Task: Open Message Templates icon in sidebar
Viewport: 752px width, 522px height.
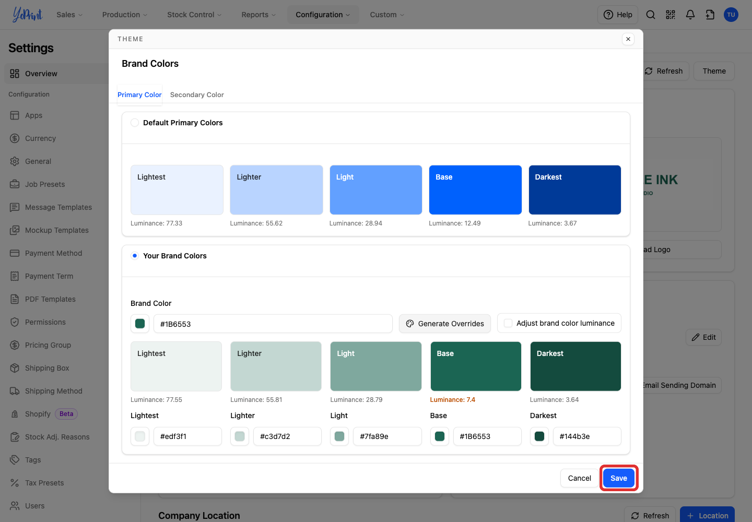Action: [x=15, y=207]
